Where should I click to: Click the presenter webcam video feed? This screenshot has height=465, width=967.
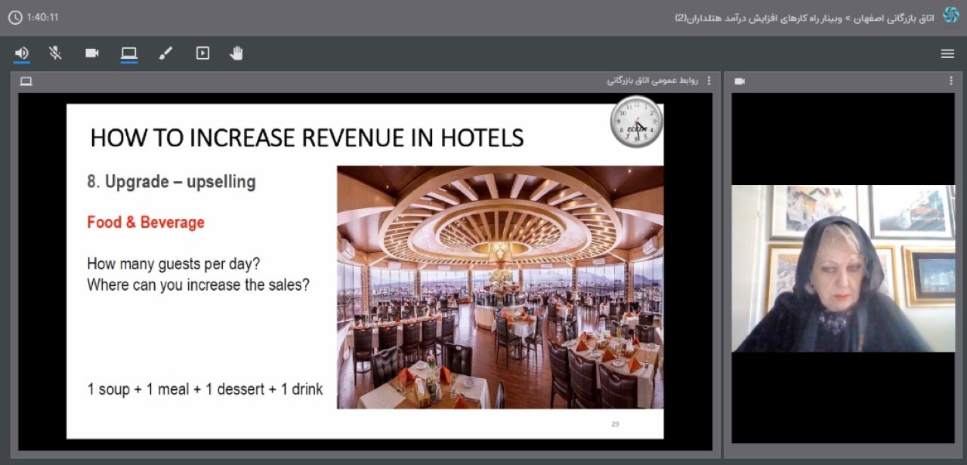(843, 268)
